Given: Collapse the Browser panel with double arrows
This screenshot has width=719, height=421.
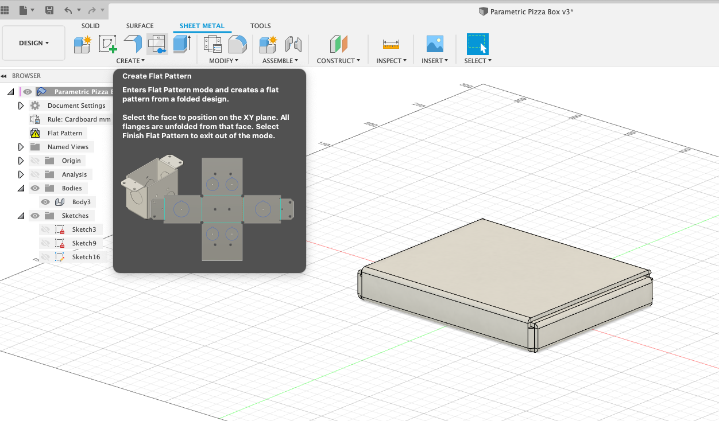Looking at the screenshot, I should [3, 76].
